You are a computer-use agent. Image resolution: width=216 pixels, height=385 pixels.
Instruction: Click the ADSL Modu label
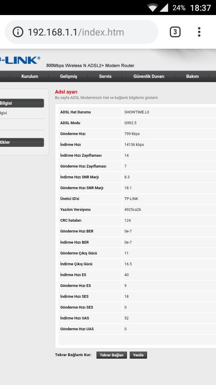pos(70,123)
